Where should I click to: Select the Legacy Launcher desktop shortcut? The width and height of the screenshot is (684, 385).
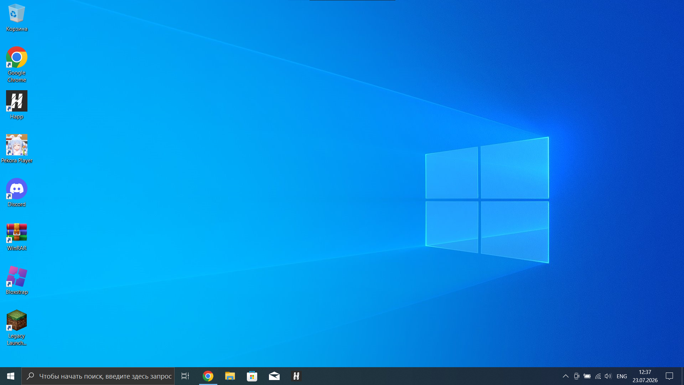coord(17,328)
